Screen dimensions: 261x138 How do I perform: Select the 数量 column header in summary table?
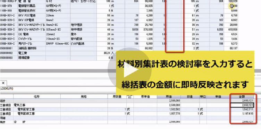(x=190, y=97)
